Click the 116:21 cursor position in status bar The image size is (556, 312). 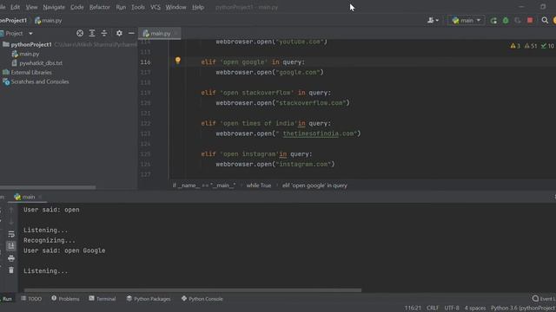(x=413, y=309)
